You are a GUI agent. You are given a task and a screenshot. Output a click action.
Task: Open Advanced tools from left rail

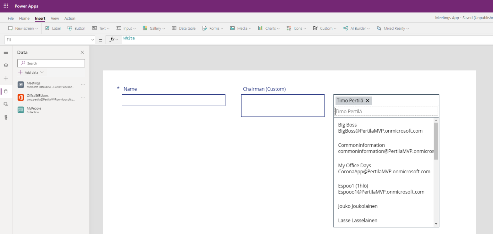pyautogui.click(x=6, y=117)
